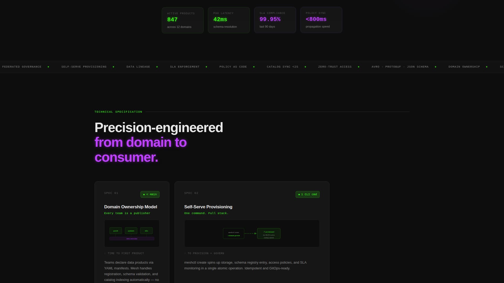Click 'TIME TO FIRST PRODUCT' caption
This screenshot has height=283, width=504.
(x=124, y=253)
